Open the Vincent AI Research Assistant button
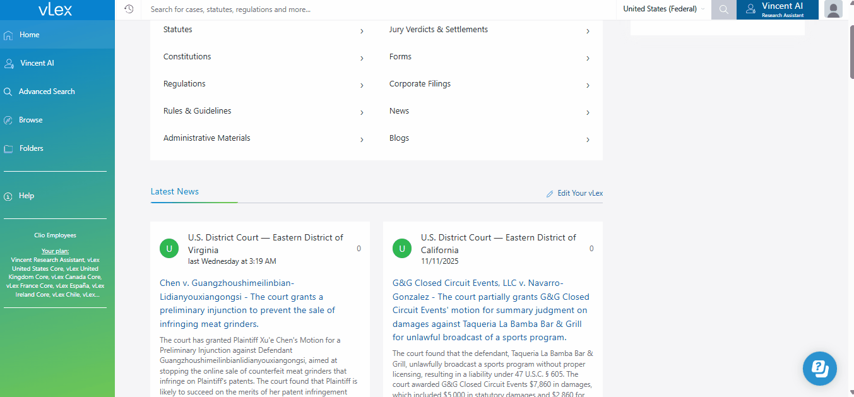 coord(777,9)
